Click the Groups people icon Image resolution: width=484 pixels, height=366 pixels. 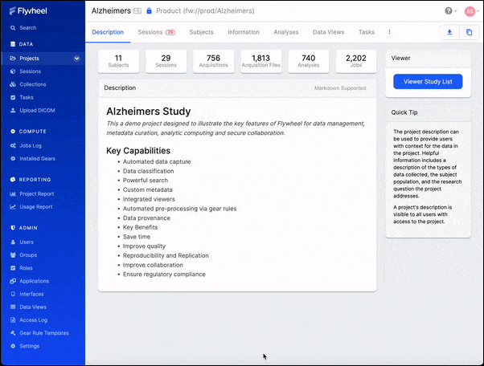point(13,255)
